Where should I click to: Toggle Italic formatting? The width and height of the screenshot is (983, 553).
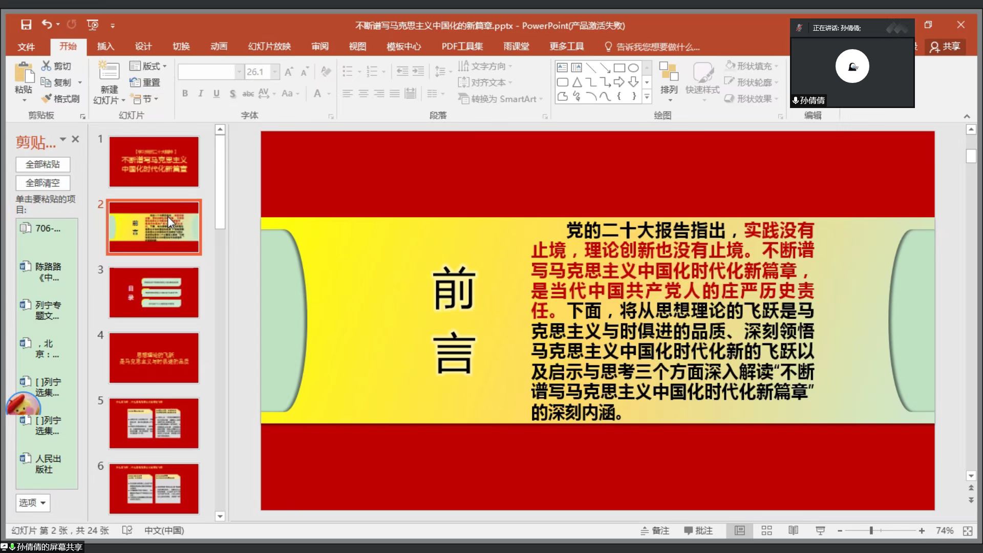pyautogui.click(x=201, y=93)
